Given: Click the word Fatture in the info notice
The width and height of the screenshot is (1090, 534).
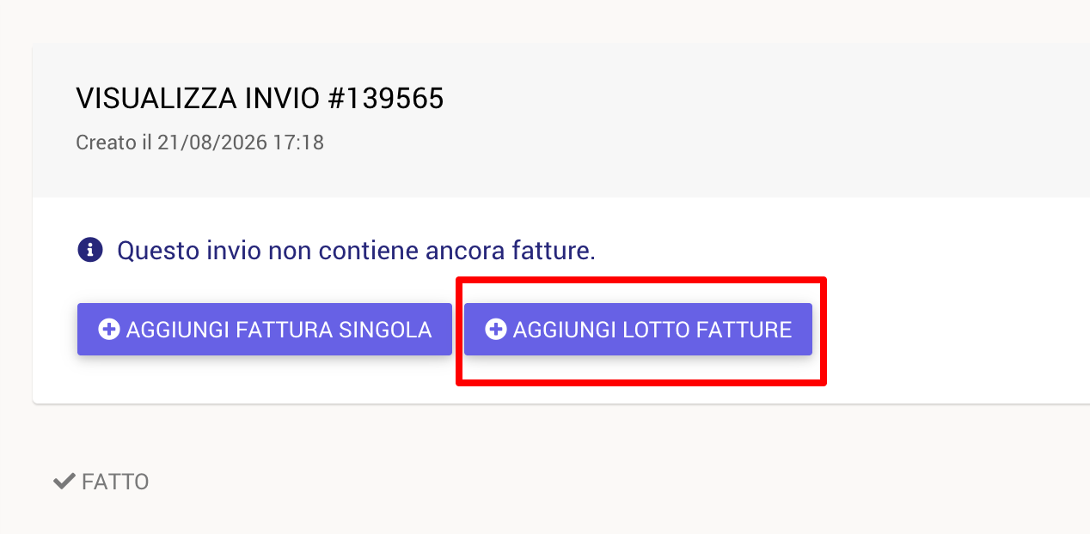Looking at the screenshot, I should 554,252.
